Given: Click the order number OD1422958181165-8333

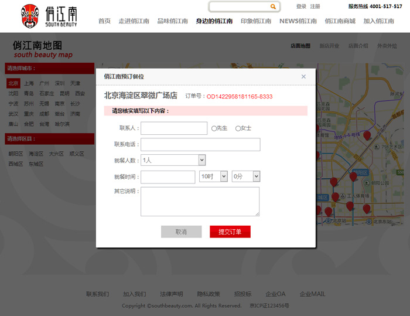Looking at the screenshot, I should coord(240,97).
